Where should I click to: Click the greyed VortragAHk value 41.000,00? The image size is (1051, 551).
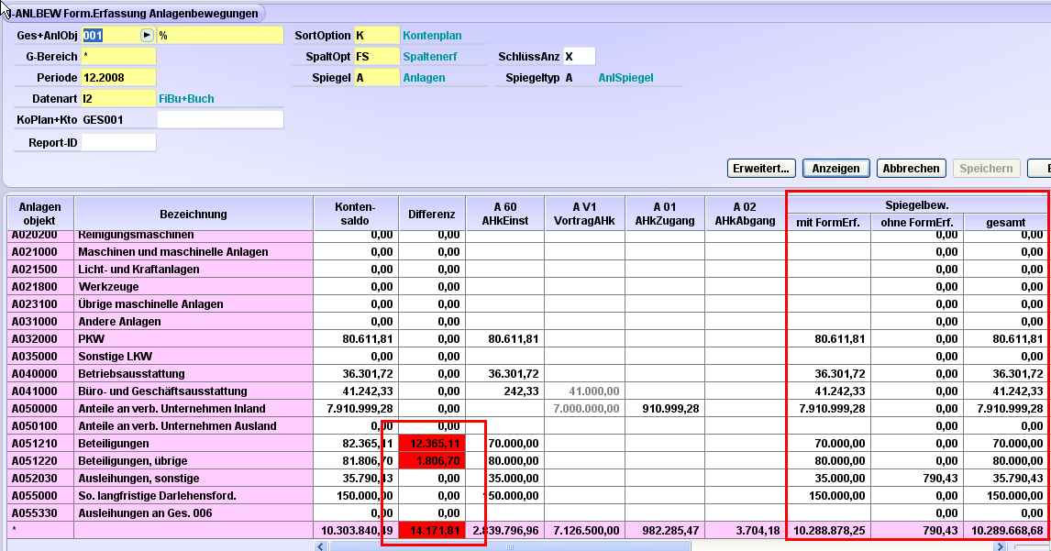click(x=594, y=391)
